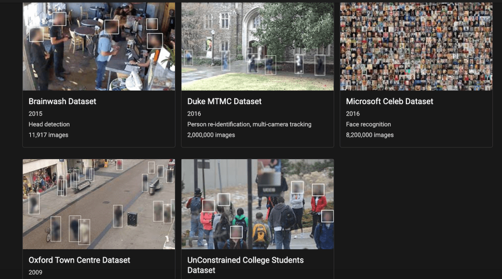Click the Duke MTMC Dataset title
Image resolution: width=502 pixels, height=279 pixels.
pos(225,101)
